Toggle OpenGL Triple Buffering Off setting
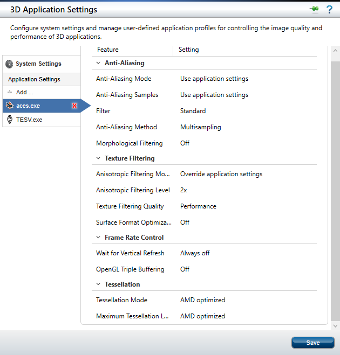The width and height of the screenshot is (340, 355). [185, 269]
